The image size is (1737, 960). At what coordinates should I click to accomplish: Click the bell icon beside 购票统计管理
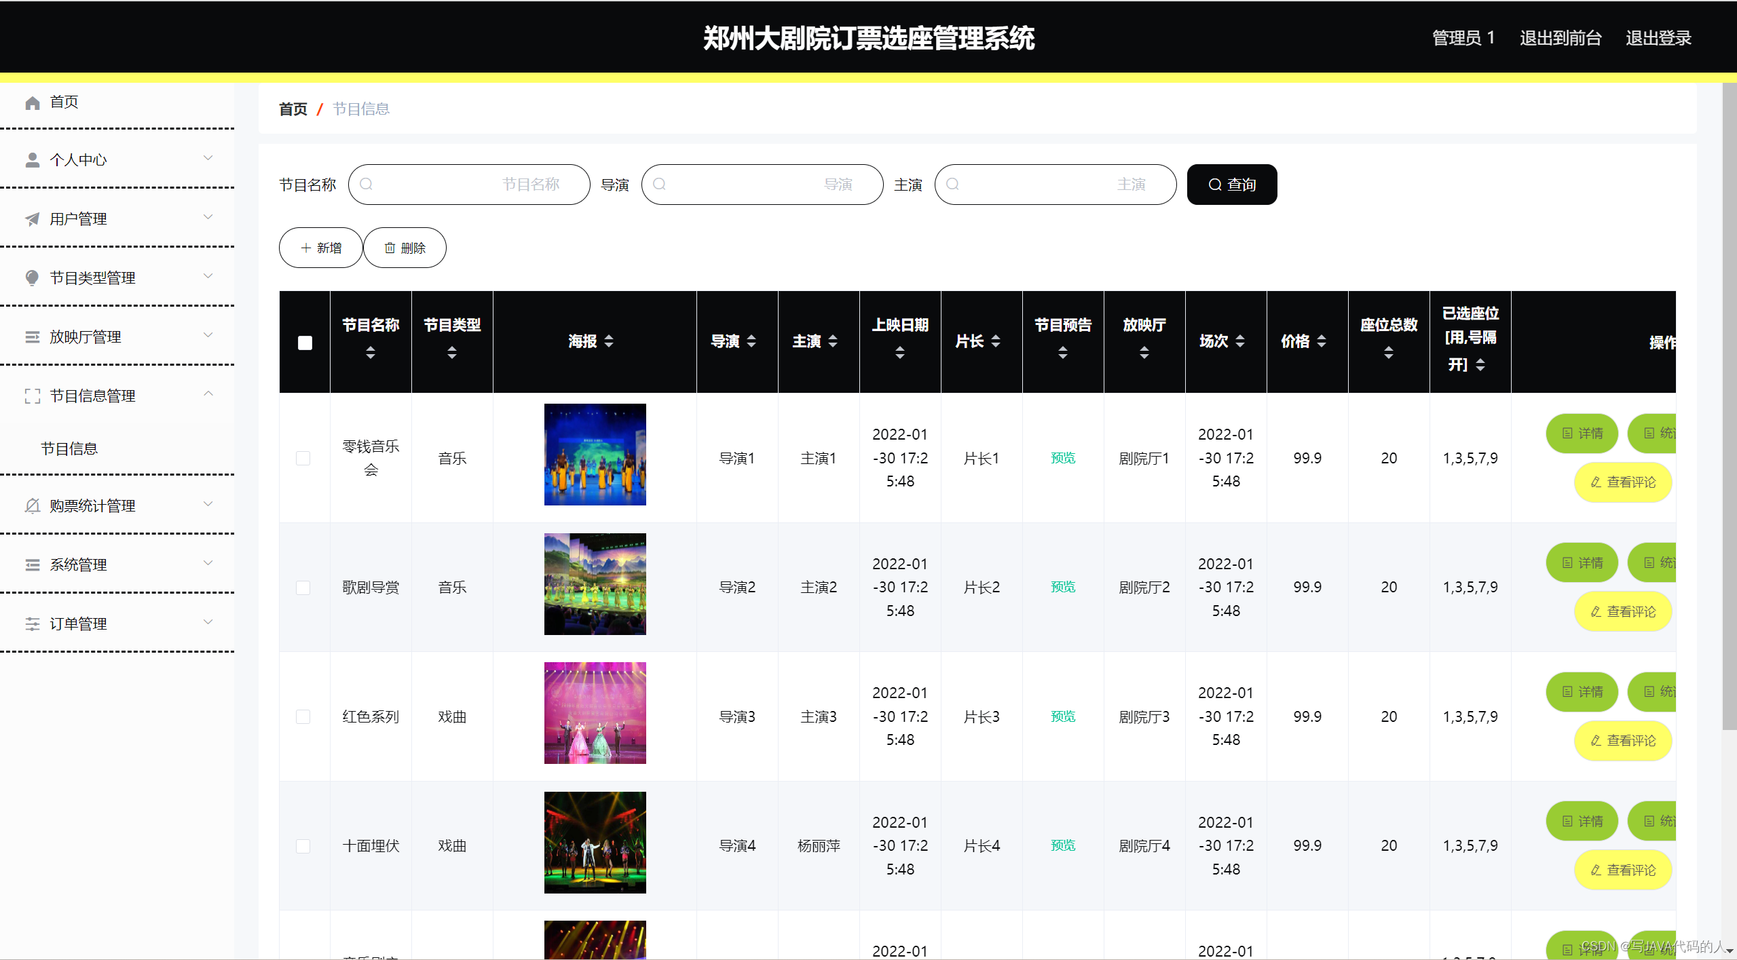[x=32, y=506]
